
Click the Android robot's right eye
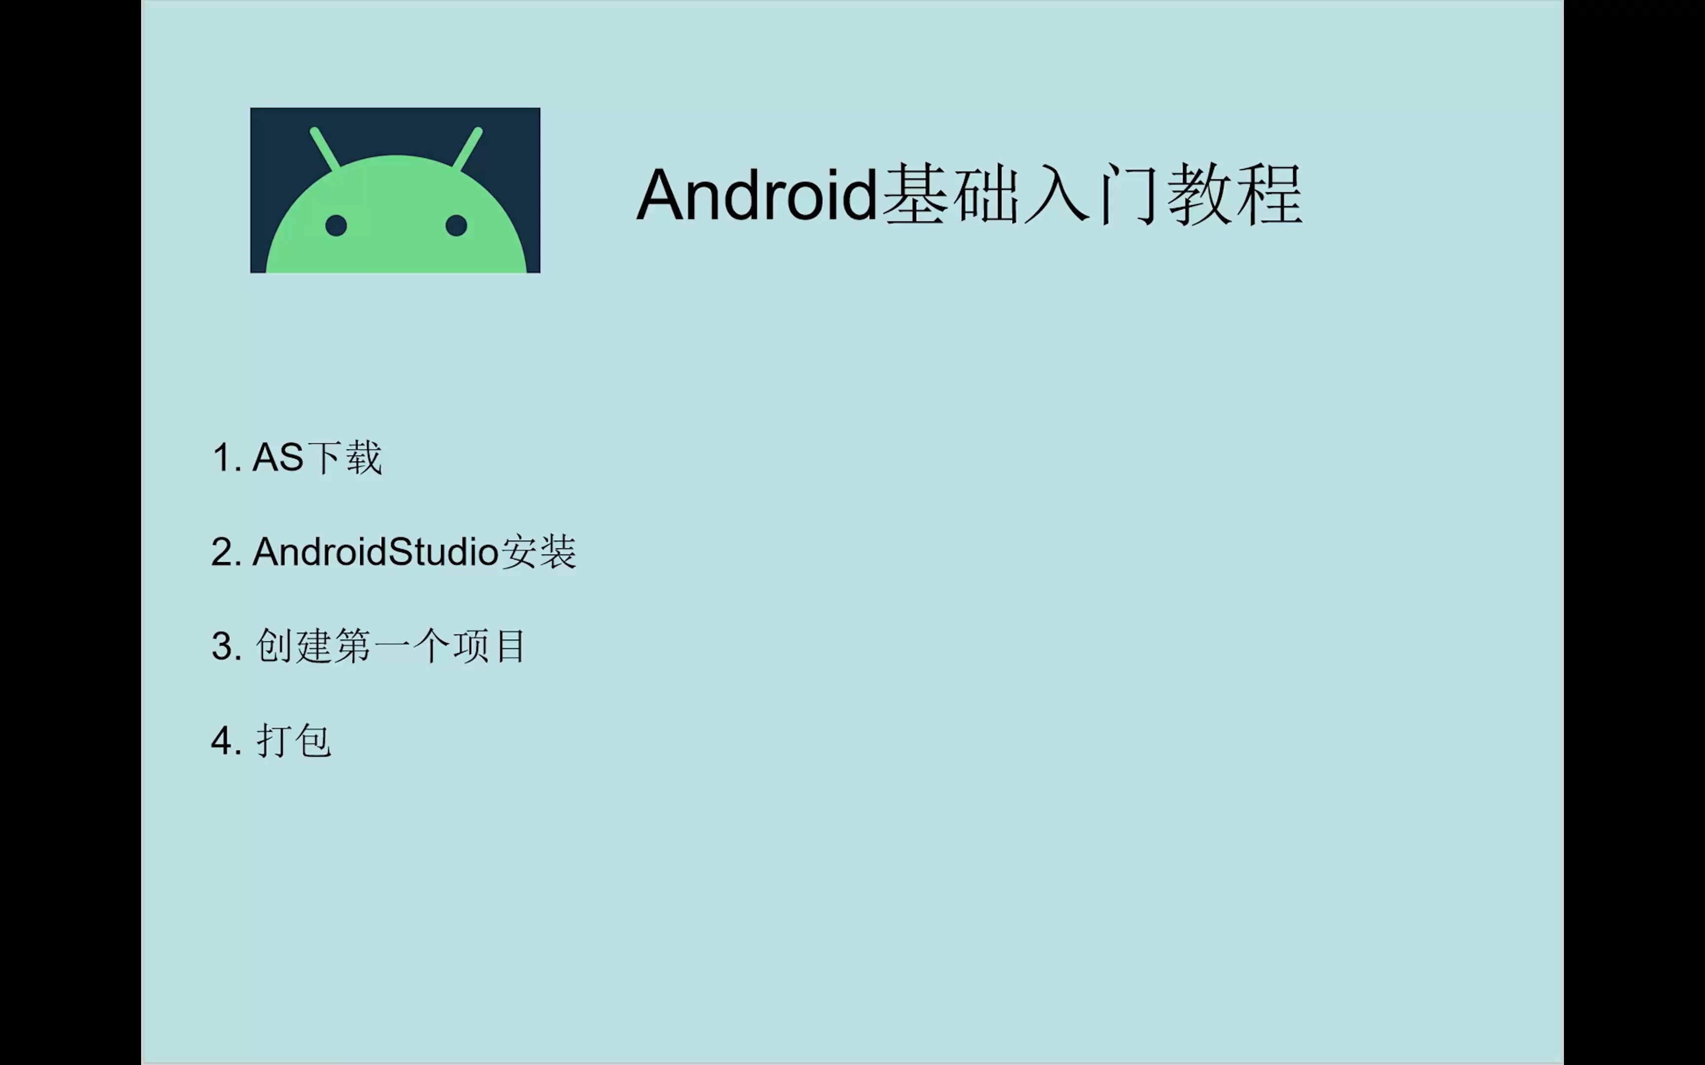[x=456, y=225]
